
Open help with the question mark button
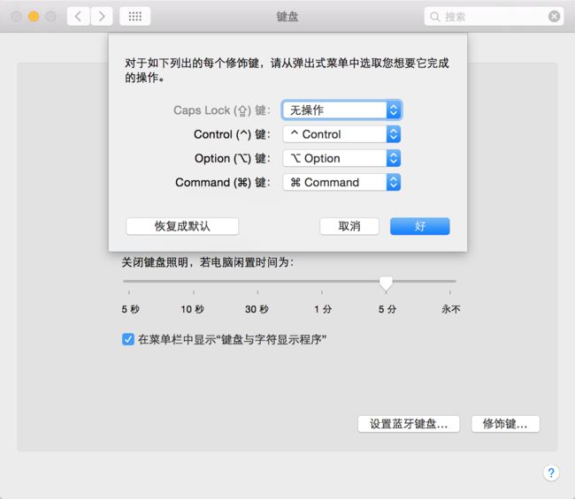point(551,473)
